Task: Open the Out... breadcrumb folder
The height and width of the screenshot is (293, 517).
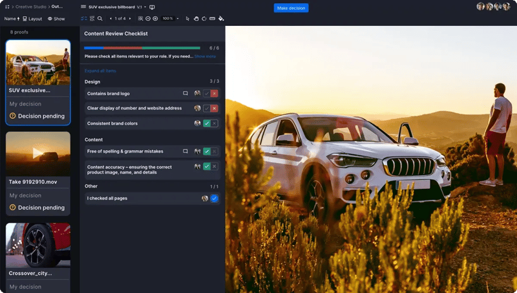Action: click(57, 6)
